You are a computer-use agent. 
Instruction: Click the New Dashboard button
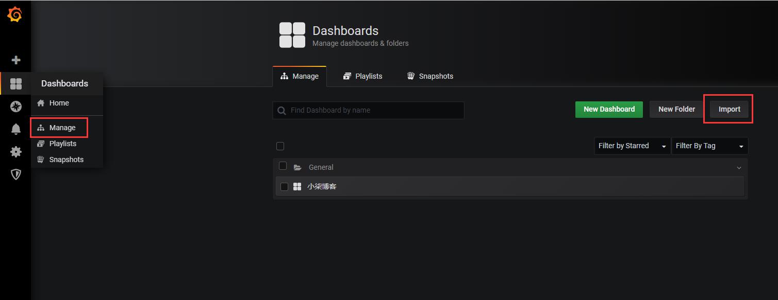point(609,109)
